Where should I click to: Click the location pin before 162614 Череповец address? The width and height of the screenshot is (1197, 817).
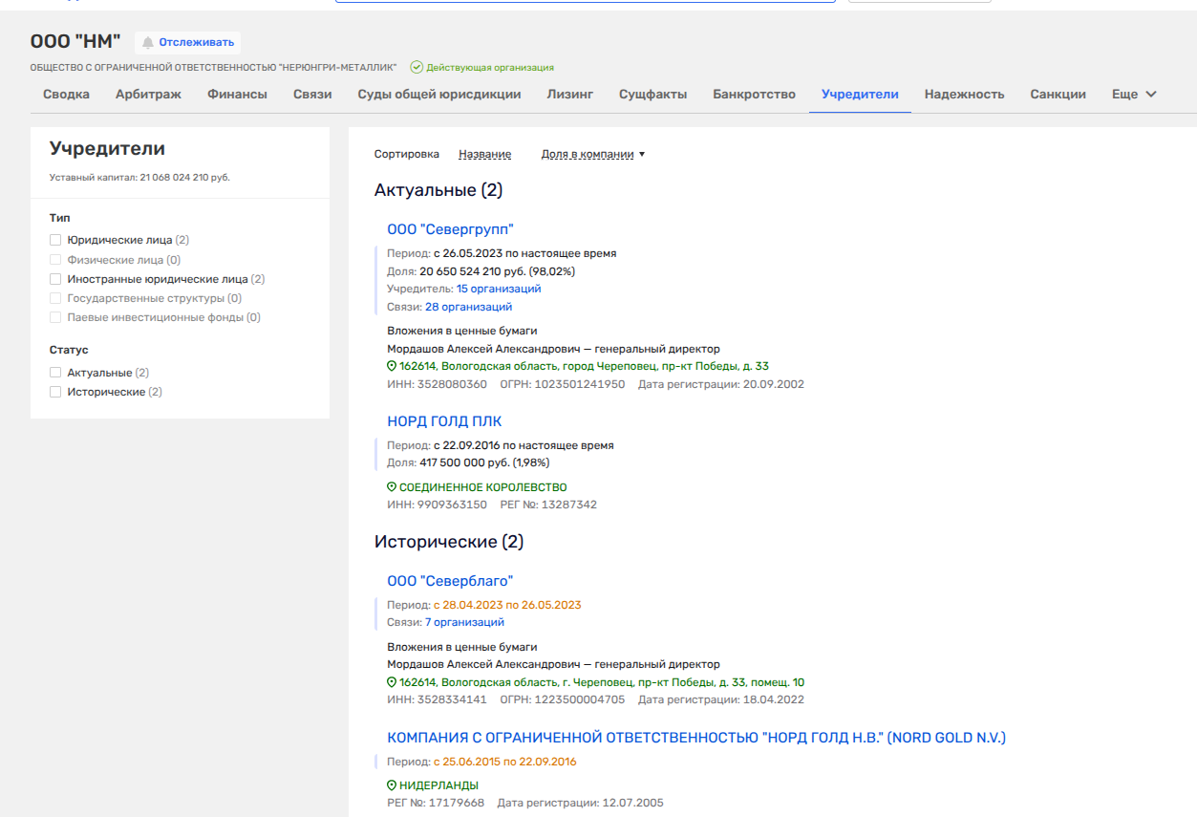click(392, 367)
